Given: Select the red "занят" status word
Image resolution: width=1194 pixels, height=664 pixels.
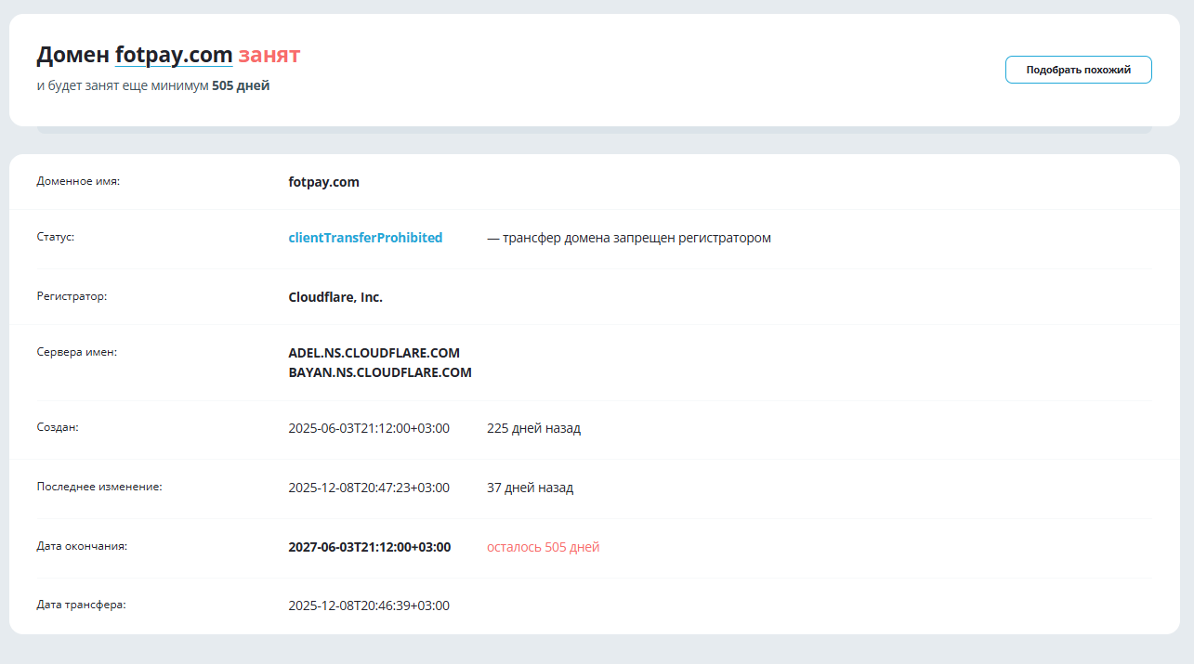Looking at the screenshot, I should (x=269, y=55).
